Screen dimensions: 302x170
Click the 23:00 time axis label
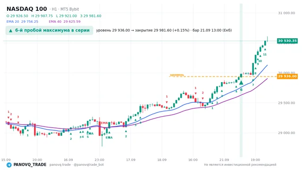(100, 160)
